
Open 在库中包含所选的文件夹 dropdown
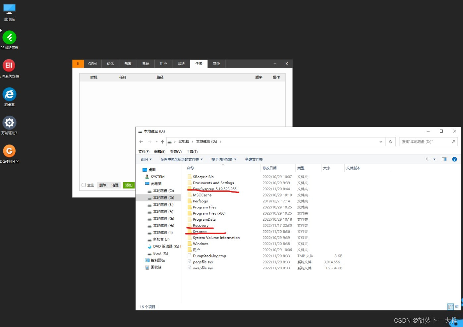click(182, 159)
